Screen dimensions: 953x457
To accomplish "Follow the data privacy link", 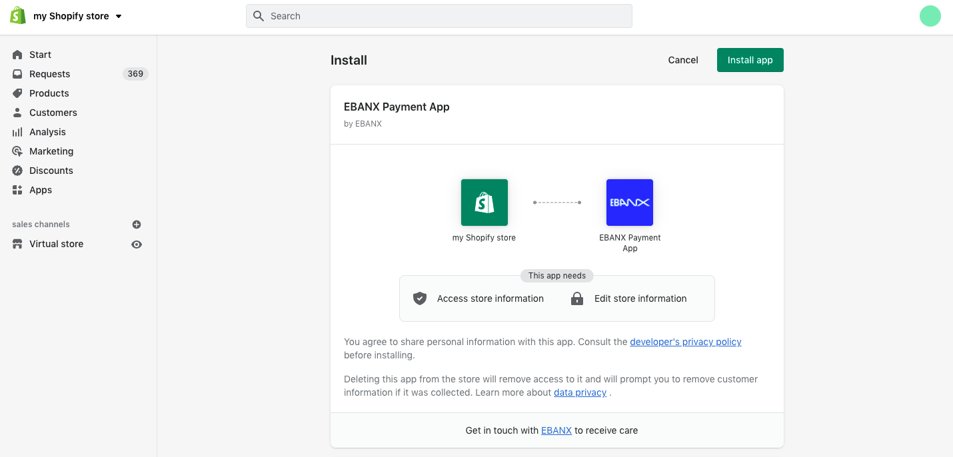I will 580,392.
